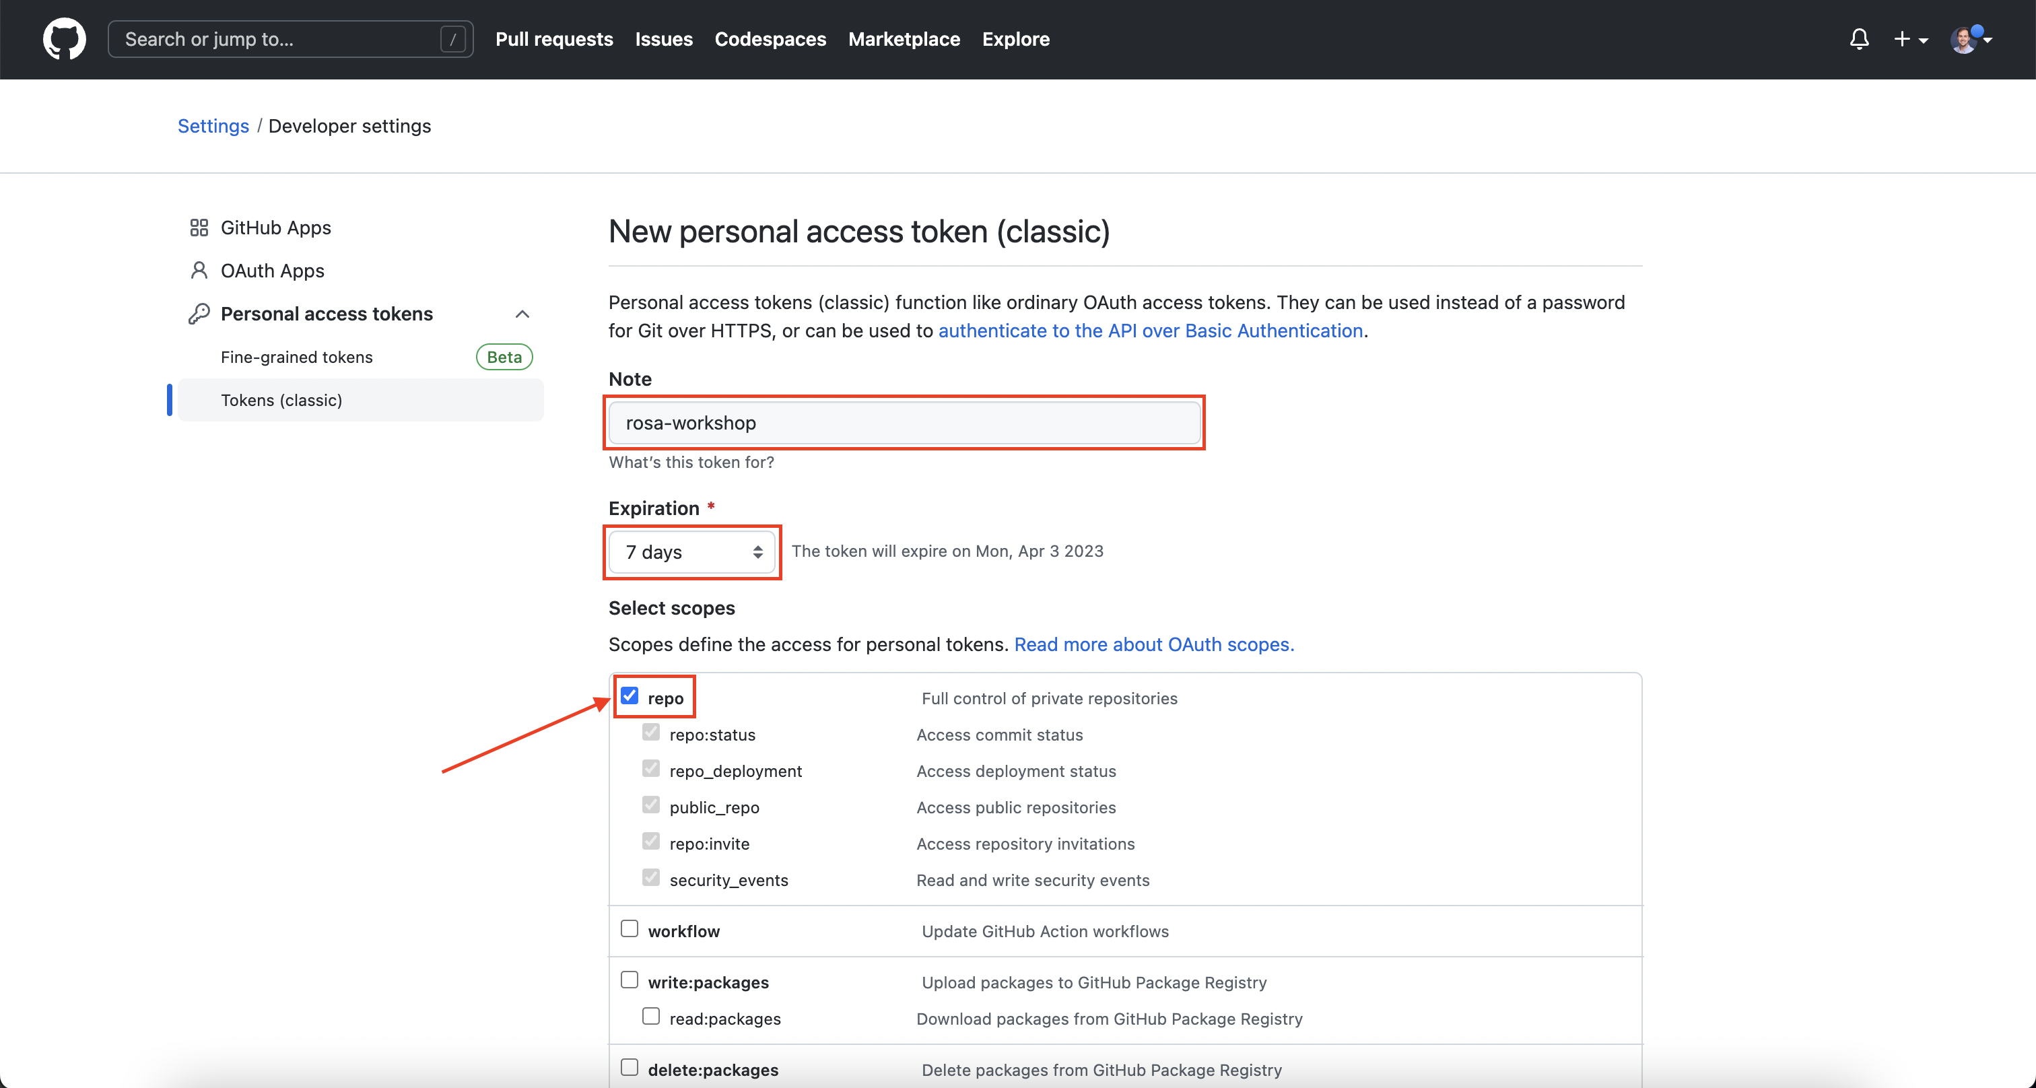Enable the write:packages scope checkbox
2036x1088 pixels.
click(629, 980)
